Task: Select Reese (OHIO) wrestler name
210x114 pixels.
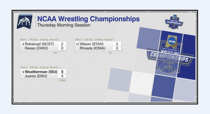Action: tap(36, 48)
